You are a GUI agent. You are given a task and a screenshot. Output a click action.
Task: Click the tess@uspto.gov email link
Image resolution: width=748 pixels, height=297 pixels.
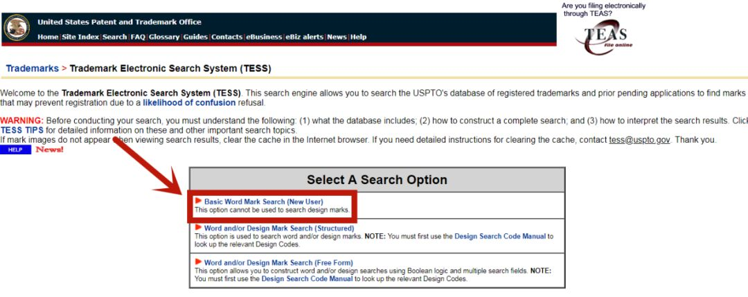click(639, 140)
